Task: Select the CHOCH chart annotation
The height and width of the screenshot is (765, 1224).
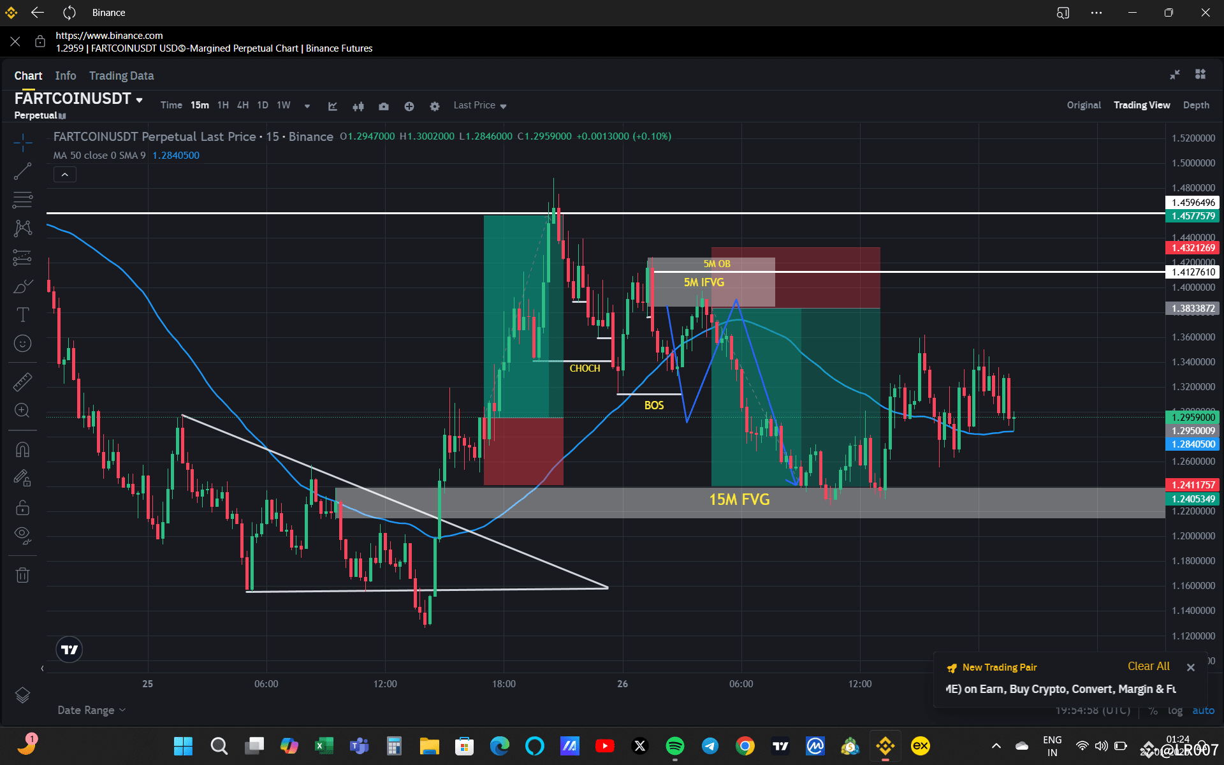Action: 585,368
